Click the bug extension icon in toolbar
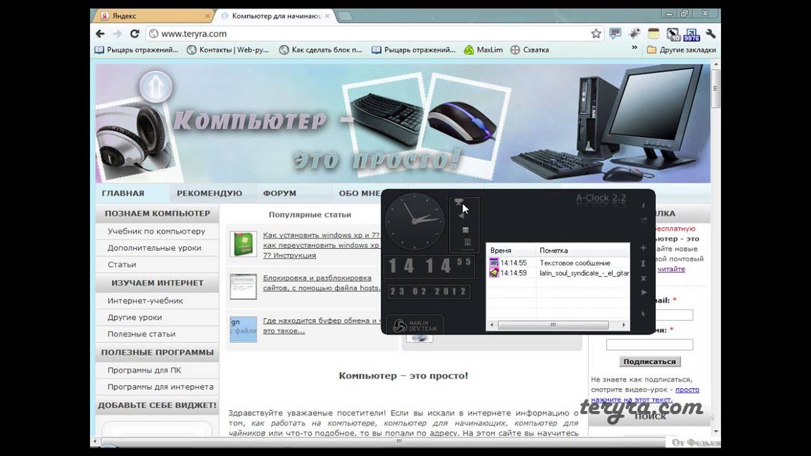Image resolution: width=811 pixels, height=456 pixels. point(635,34)
